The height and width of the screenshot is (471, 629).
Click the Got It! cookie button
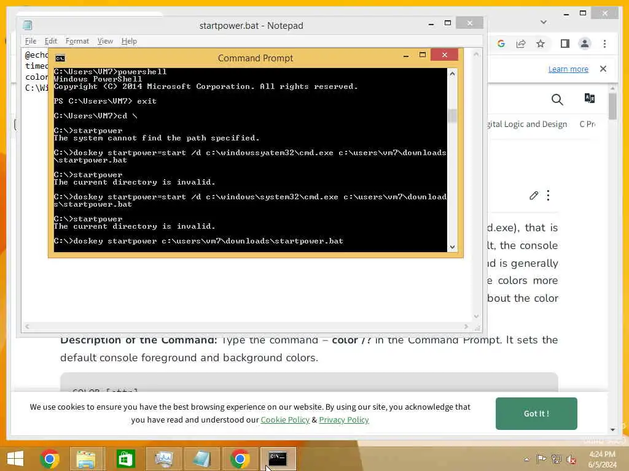tap(536, 414)
